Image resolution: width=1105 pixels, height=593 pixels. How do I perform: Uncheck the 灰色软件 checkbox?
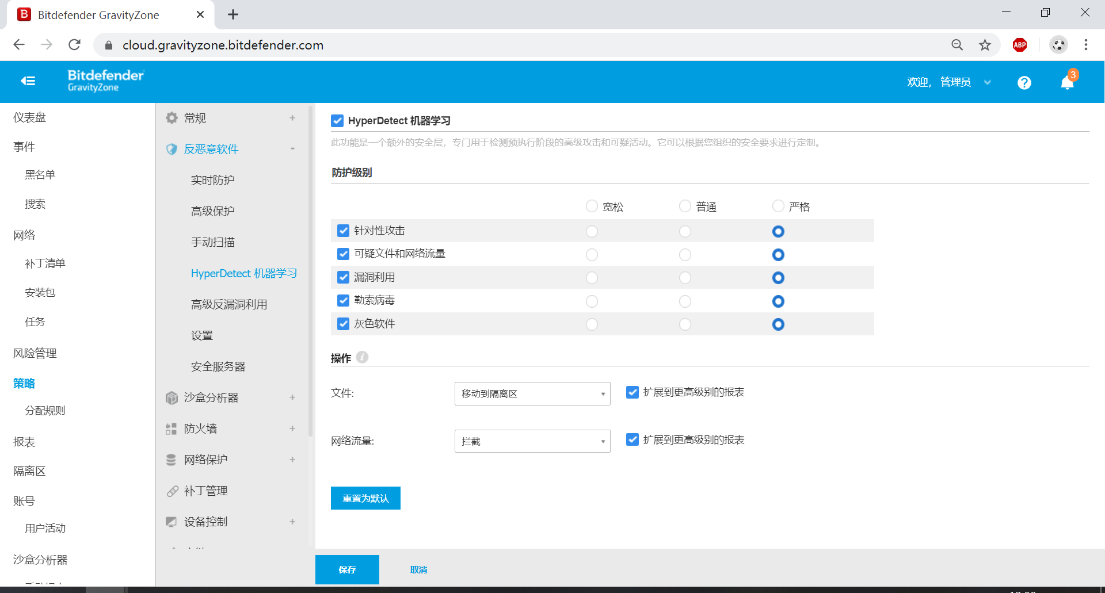click(x=344, y=324)
